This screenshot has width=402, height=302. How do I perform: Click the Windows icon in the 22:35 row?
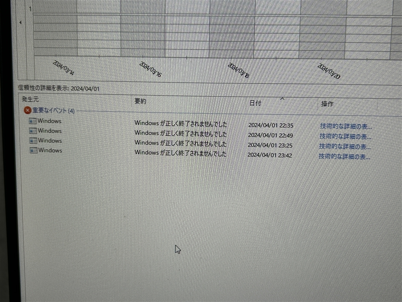click(33, 121)
